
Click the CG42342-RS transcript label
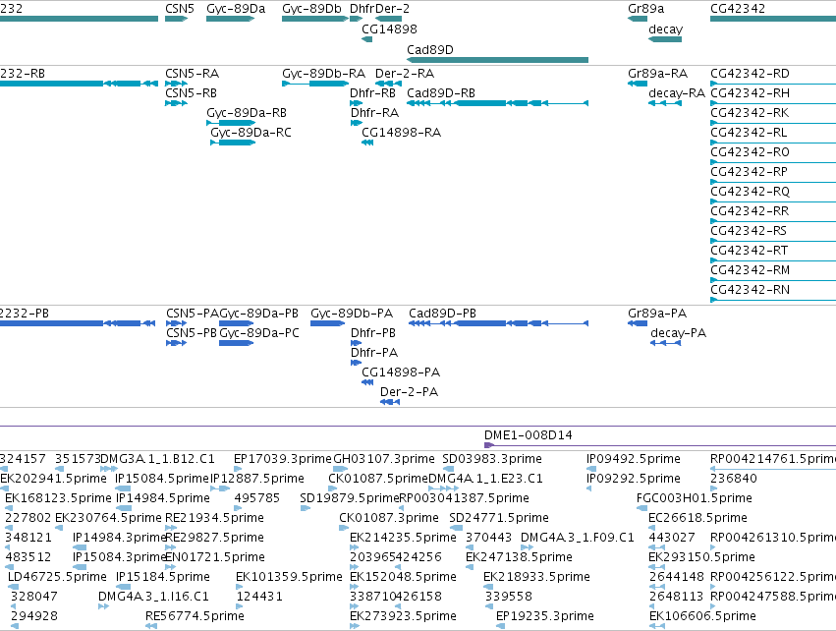tap(749, 231)
